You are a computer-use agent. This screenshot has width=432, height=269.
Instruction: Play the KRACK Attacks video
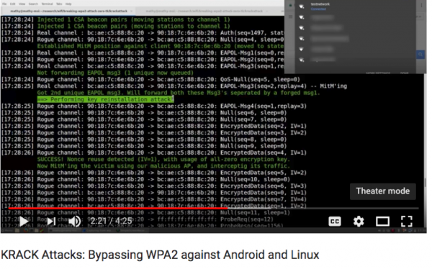[24, 222]
